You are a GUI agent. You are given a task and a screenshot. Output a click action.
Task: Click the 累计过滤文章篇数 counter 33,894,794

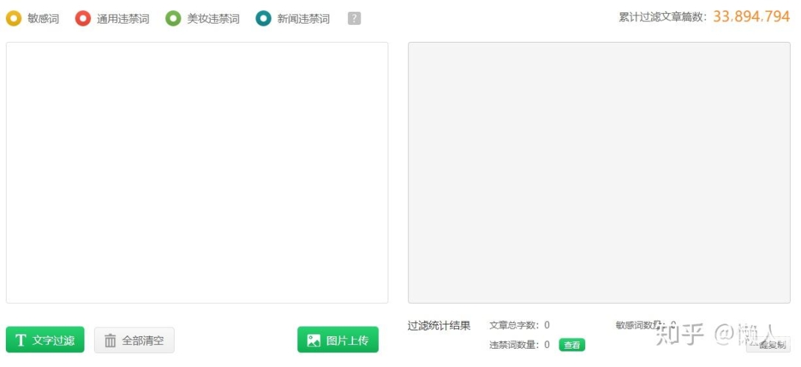click(x=752, y=17)
